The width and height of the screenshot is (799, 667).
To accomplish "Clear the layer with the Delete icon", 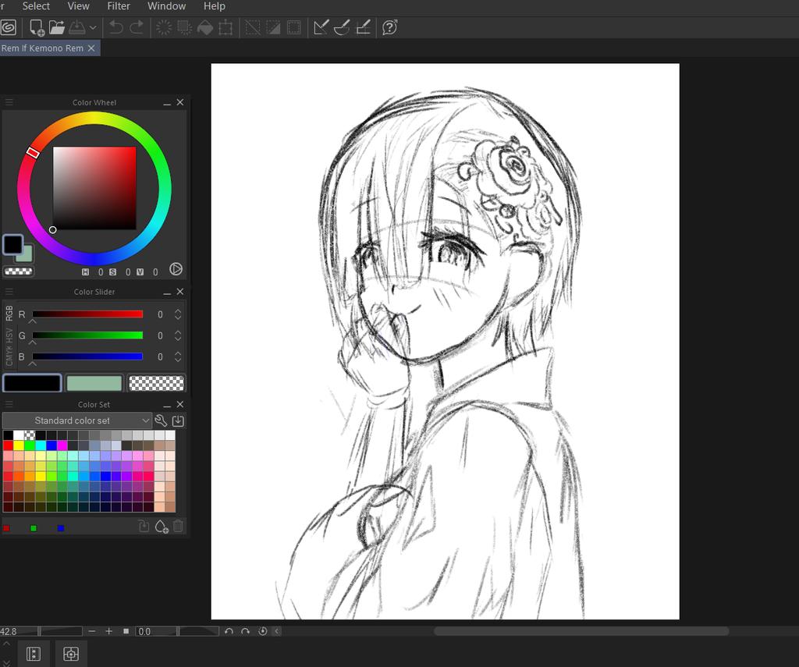I will pyautogui.click(x=164, y=27).
